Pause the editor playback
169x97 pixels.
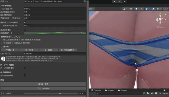click(119, 2)
